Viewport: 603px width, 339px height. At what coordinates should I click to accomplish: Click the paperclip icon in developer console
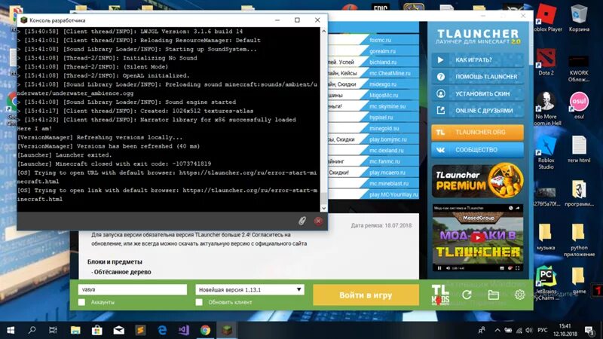coord(302,221)
